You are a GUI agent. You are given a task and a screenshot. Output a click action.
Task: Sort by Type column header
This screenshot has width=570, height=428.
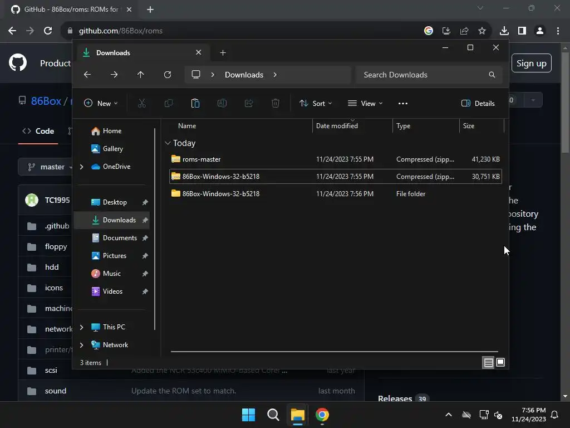coord(426,126)
